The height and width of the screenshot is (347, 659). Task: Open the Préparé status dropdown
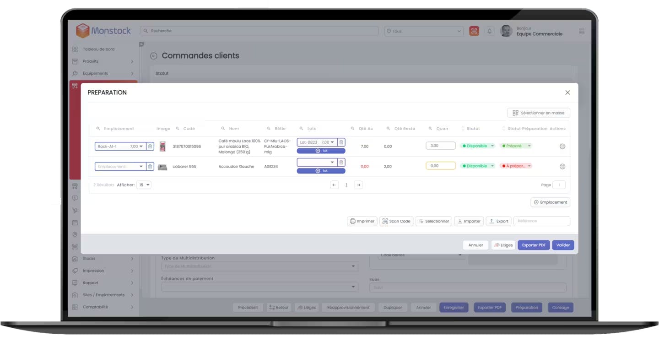tap(516, 146)
